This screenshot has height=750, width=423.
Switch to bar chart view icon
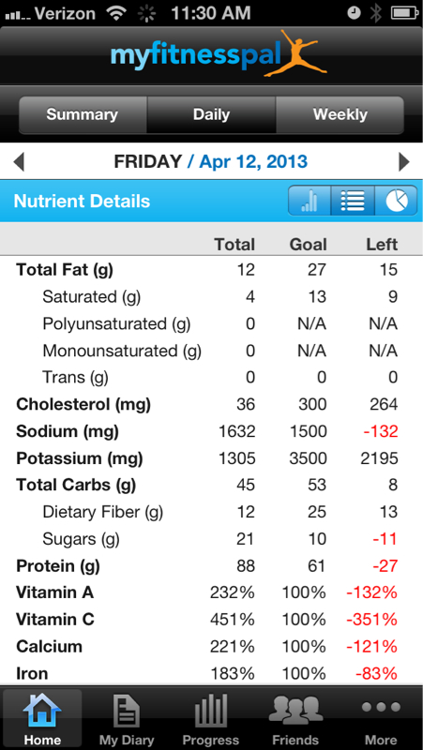point(310,201)
